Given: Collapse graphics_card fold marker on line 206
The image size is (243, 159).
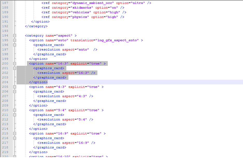Looking at the screenshot, I should [x=15, y=92].
